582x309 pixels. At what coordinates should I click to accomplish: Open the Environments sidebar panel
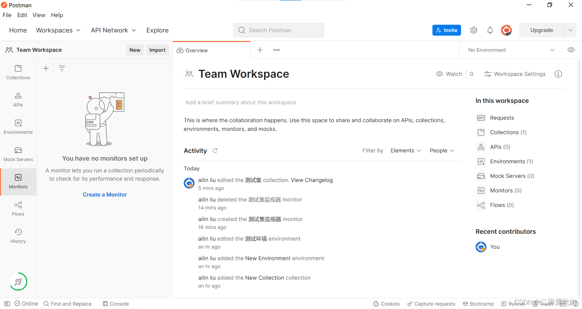click(x=18, y=127)
